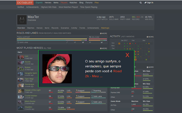
Task: Open Time Spent Playing list
Action: click(88, 7)
